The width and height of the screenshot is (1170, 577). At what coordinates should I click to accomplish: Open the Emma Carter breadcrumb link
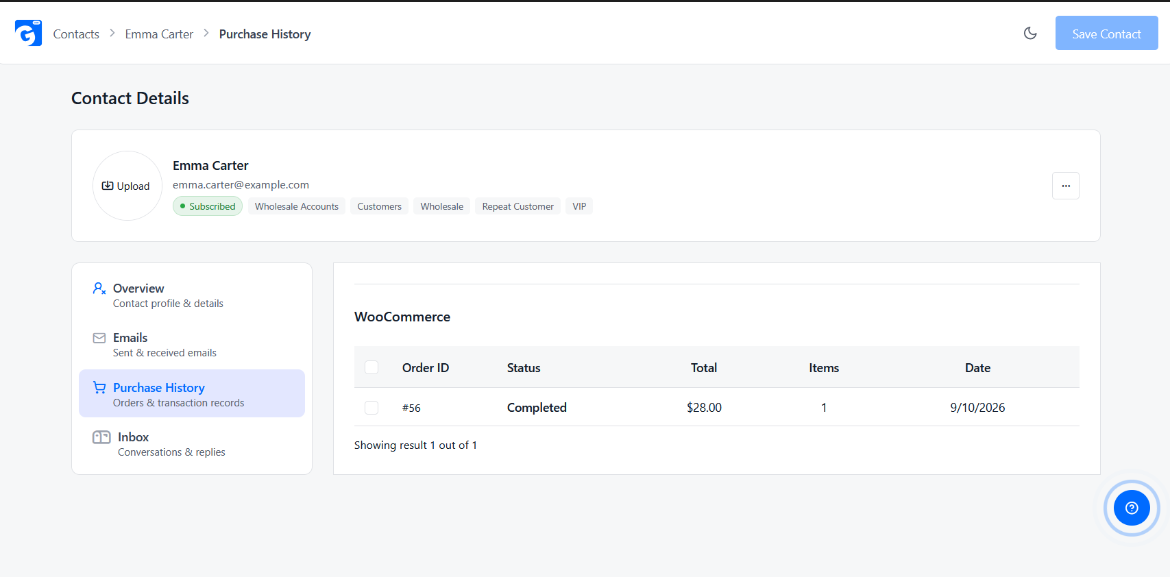click(x=159, y=34)
